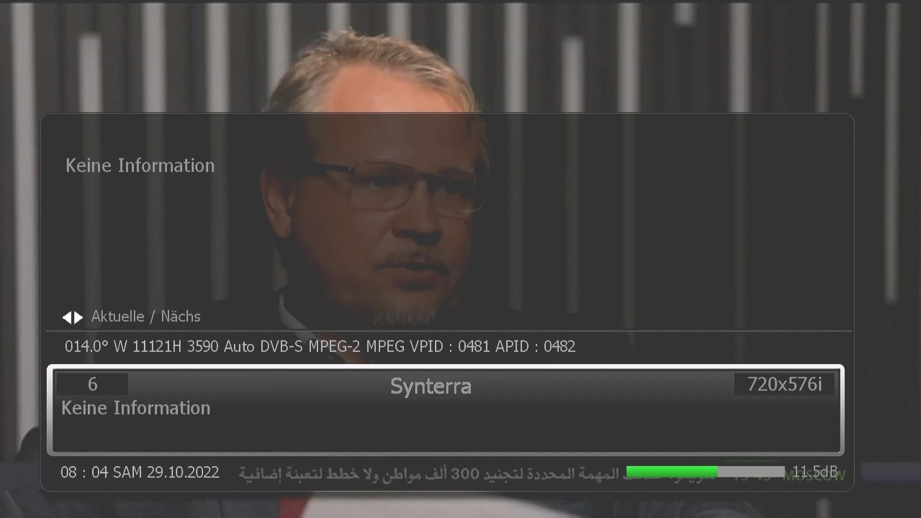The width and height of the screenshot is (921, 518).
Task: Click the left arrow next to Aktuelle
Action: [x=67, y=318]
